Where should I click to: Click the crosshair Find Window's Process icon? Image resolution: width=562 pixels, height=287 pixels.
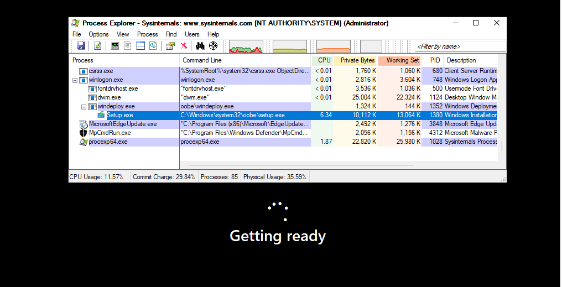(x=214, y=46)
